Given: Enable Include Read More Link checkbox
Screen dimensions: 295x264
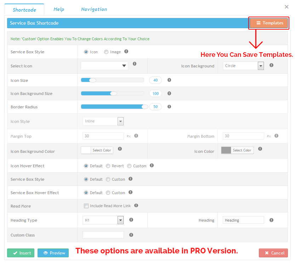Looking at the screenshot, I should pyautogui.click(x=86, y=206).
